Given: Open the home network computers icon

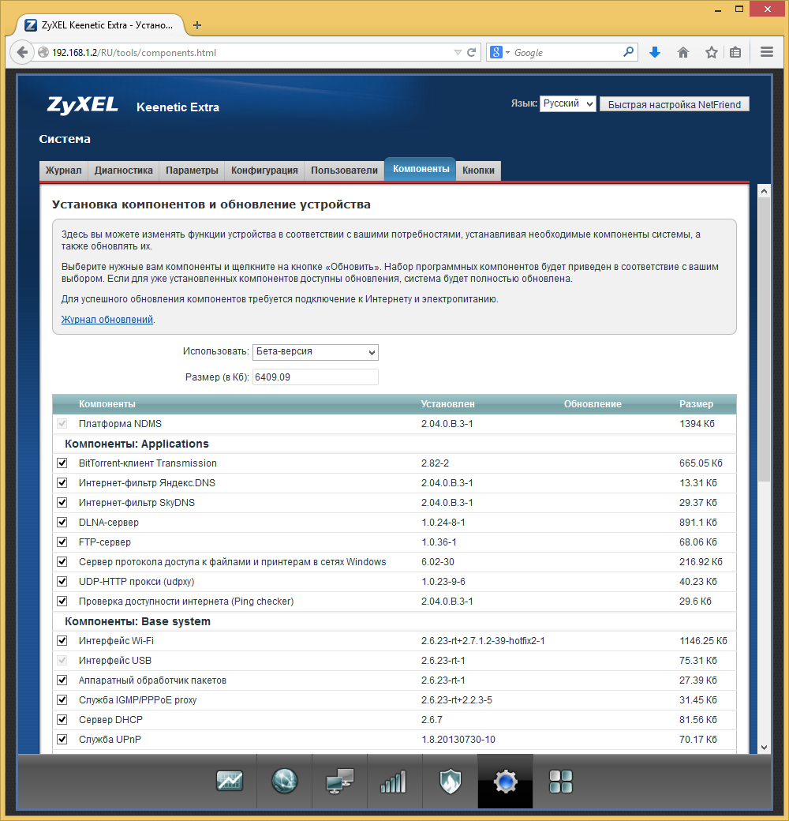Looking at the screenshot, I should (x=340, y=782).
